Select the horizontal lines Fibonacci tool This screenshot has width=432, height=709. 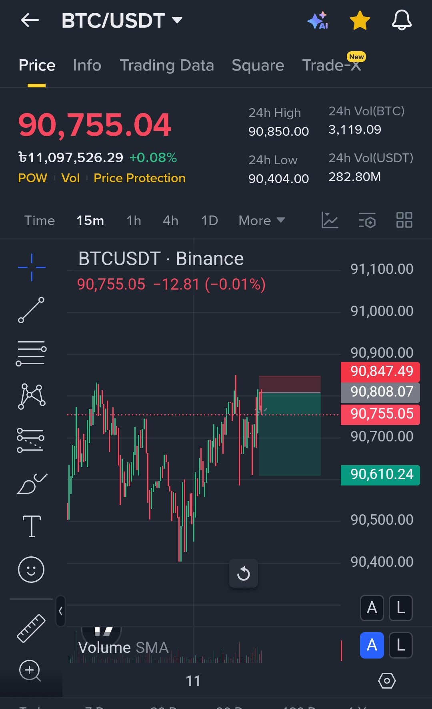pos(31,353)
